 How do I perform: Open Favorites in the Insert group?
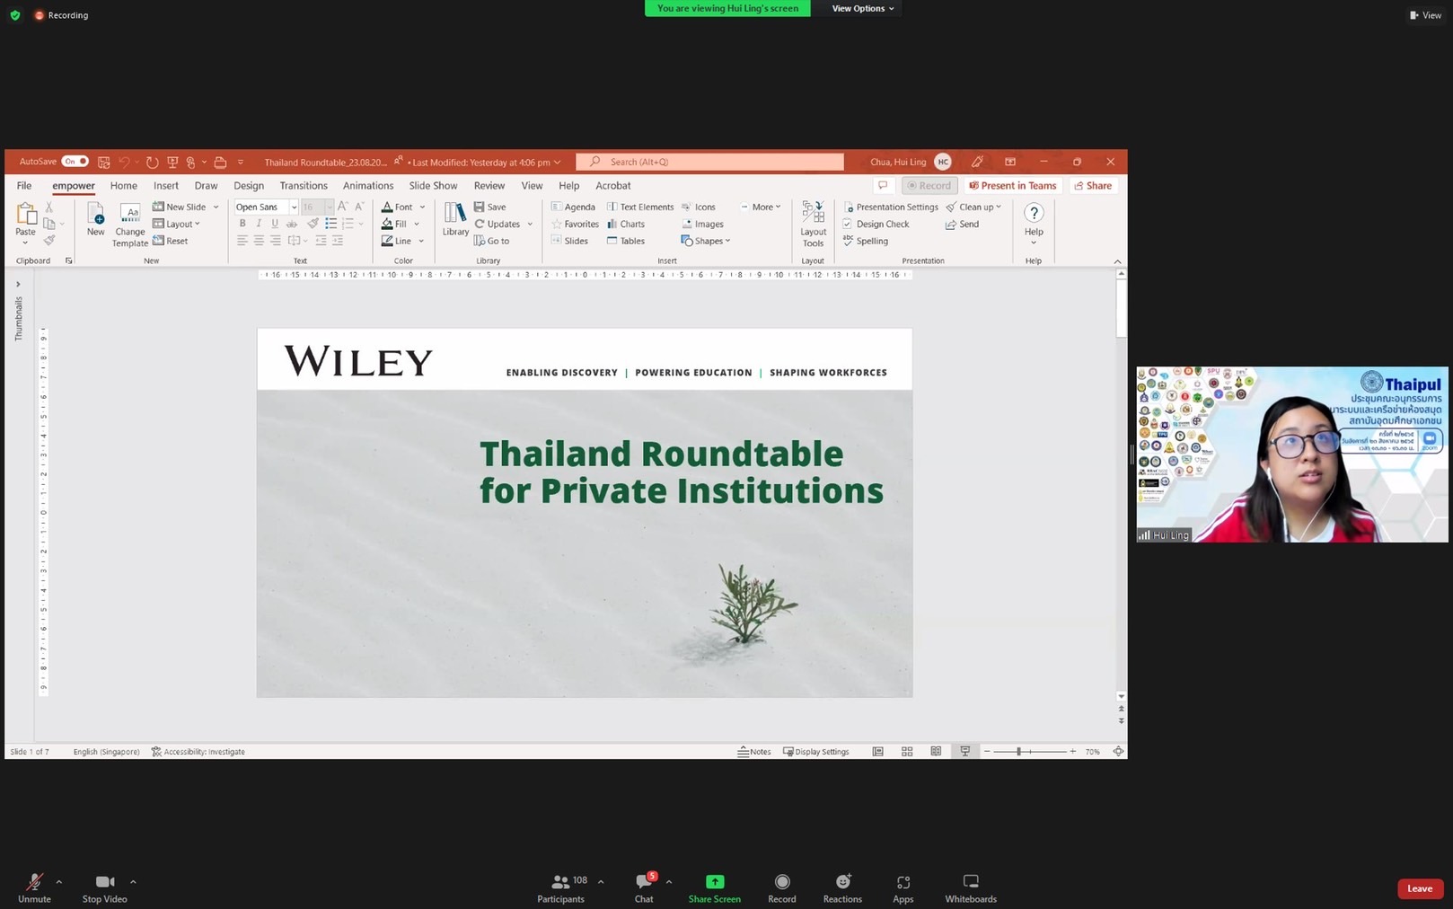click(x=575, y=224)
